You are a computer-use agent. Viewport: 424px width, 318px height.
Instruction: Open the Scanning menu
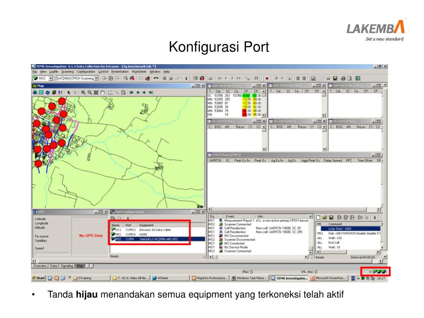[67, 72]
